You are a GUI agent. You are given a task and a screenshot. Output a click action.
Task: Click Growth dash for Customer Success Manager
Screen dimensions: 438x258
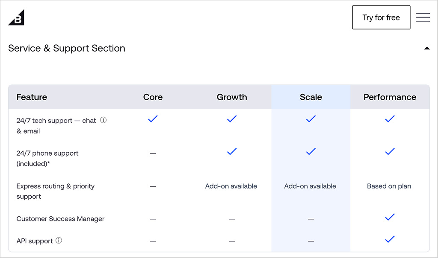(232, 219)
